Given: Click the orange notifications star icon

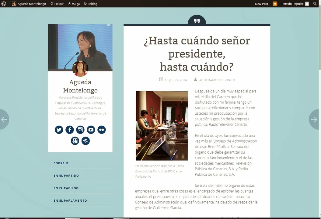Looking at the screenshot, I should click(275, 4).
